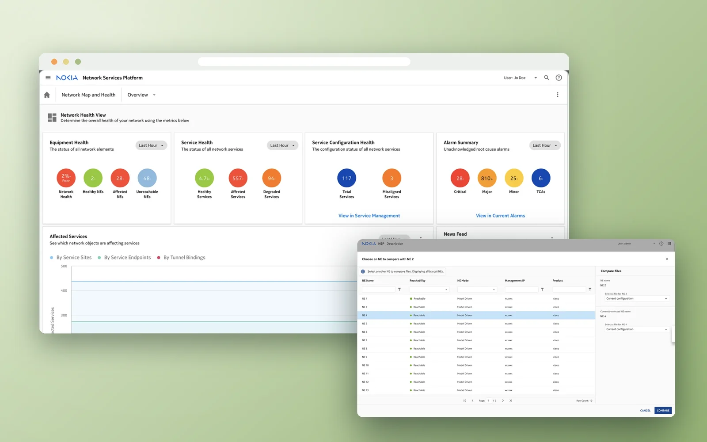Screen dimensions: 707x442
Task: Click the Misaligned Services orange circle
Action: click(x=392, y=178)
